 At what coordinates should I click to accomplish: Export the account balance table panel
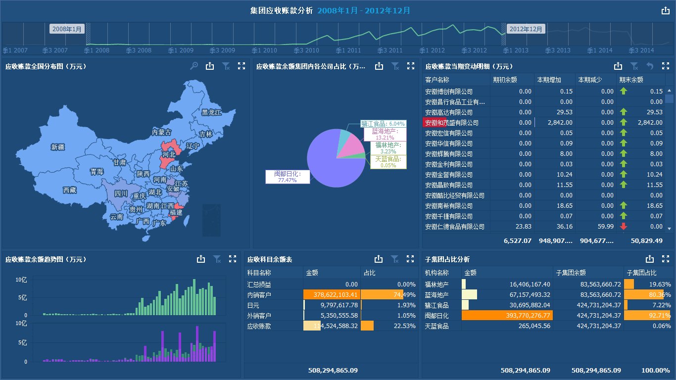coord(379,259)
